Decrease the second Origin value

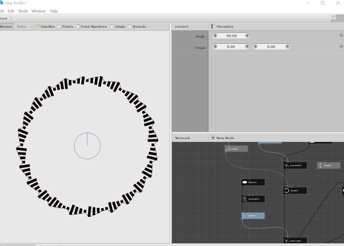(x=255, y=46)
